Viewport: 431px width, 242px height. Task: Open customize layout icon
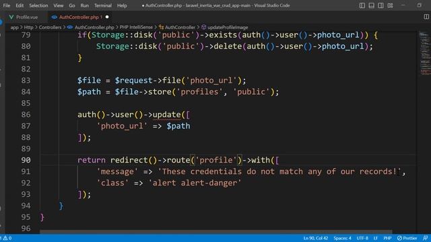pos(390,5)
